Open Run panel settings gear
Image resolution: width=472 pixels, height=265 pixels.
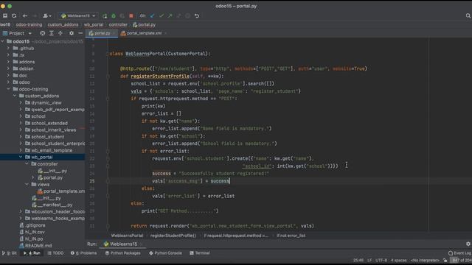[468, 244]
